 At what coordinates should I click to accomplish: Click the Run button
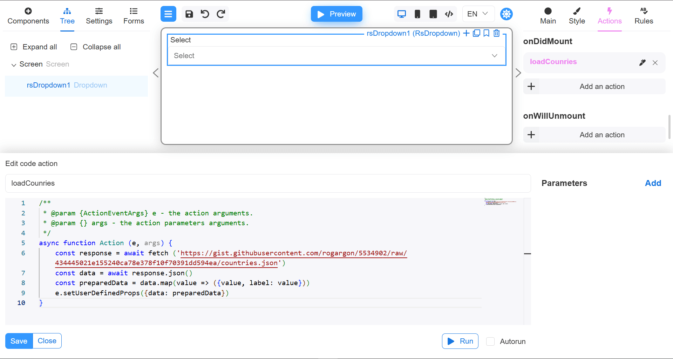pyautogui.click(x=460, y=341)
